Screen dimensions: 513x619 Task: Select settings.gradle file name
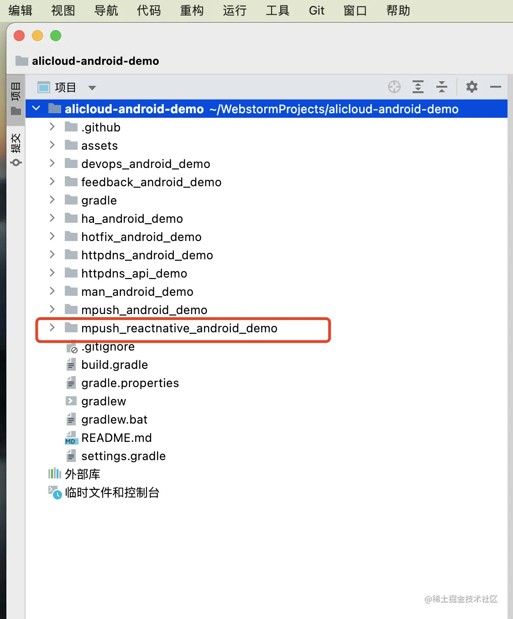pyautogui.click(x=123, y=456)
